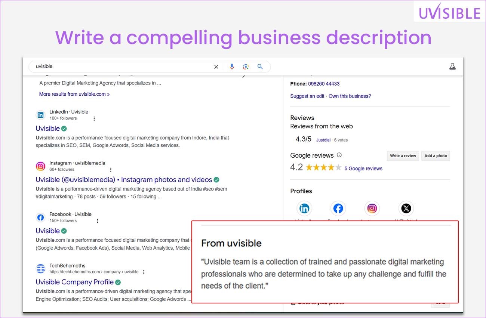Image resolution: width=486 pixels, height=318 pixels.
Task: Open more options for Instagram result
Action: pos(110,170)
